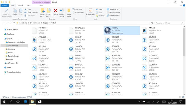Click the Copiar icon in ribbon
Screen dimensions: 186x105
pos(15,11)
